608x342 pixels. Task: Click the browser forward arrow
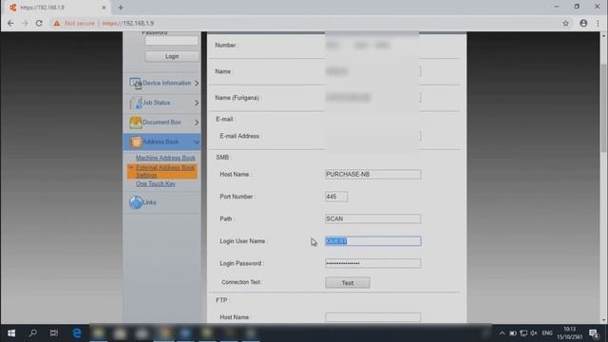[x=25, y=23]
